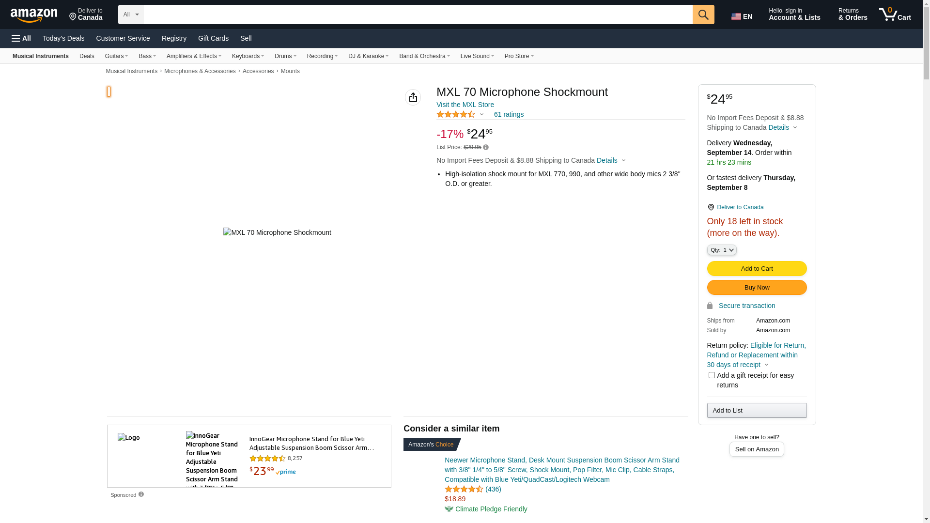Click the Secure transaction link
930x523 pixels.
pyautogui.click(x=747, y=306)
